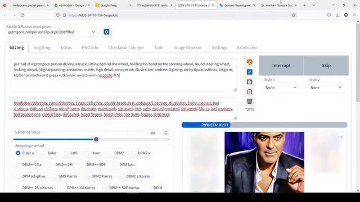Click the Skip button
This screenshot has width=360, height=202.
(326, 66)
